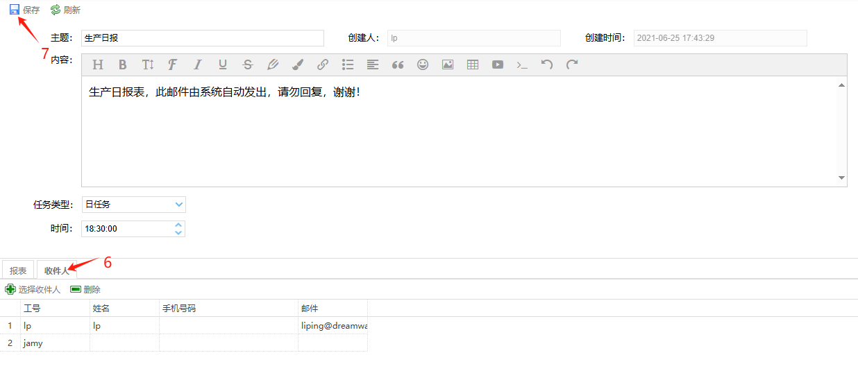
Task: Click the underline formatting icon
Action: point(223,64)
